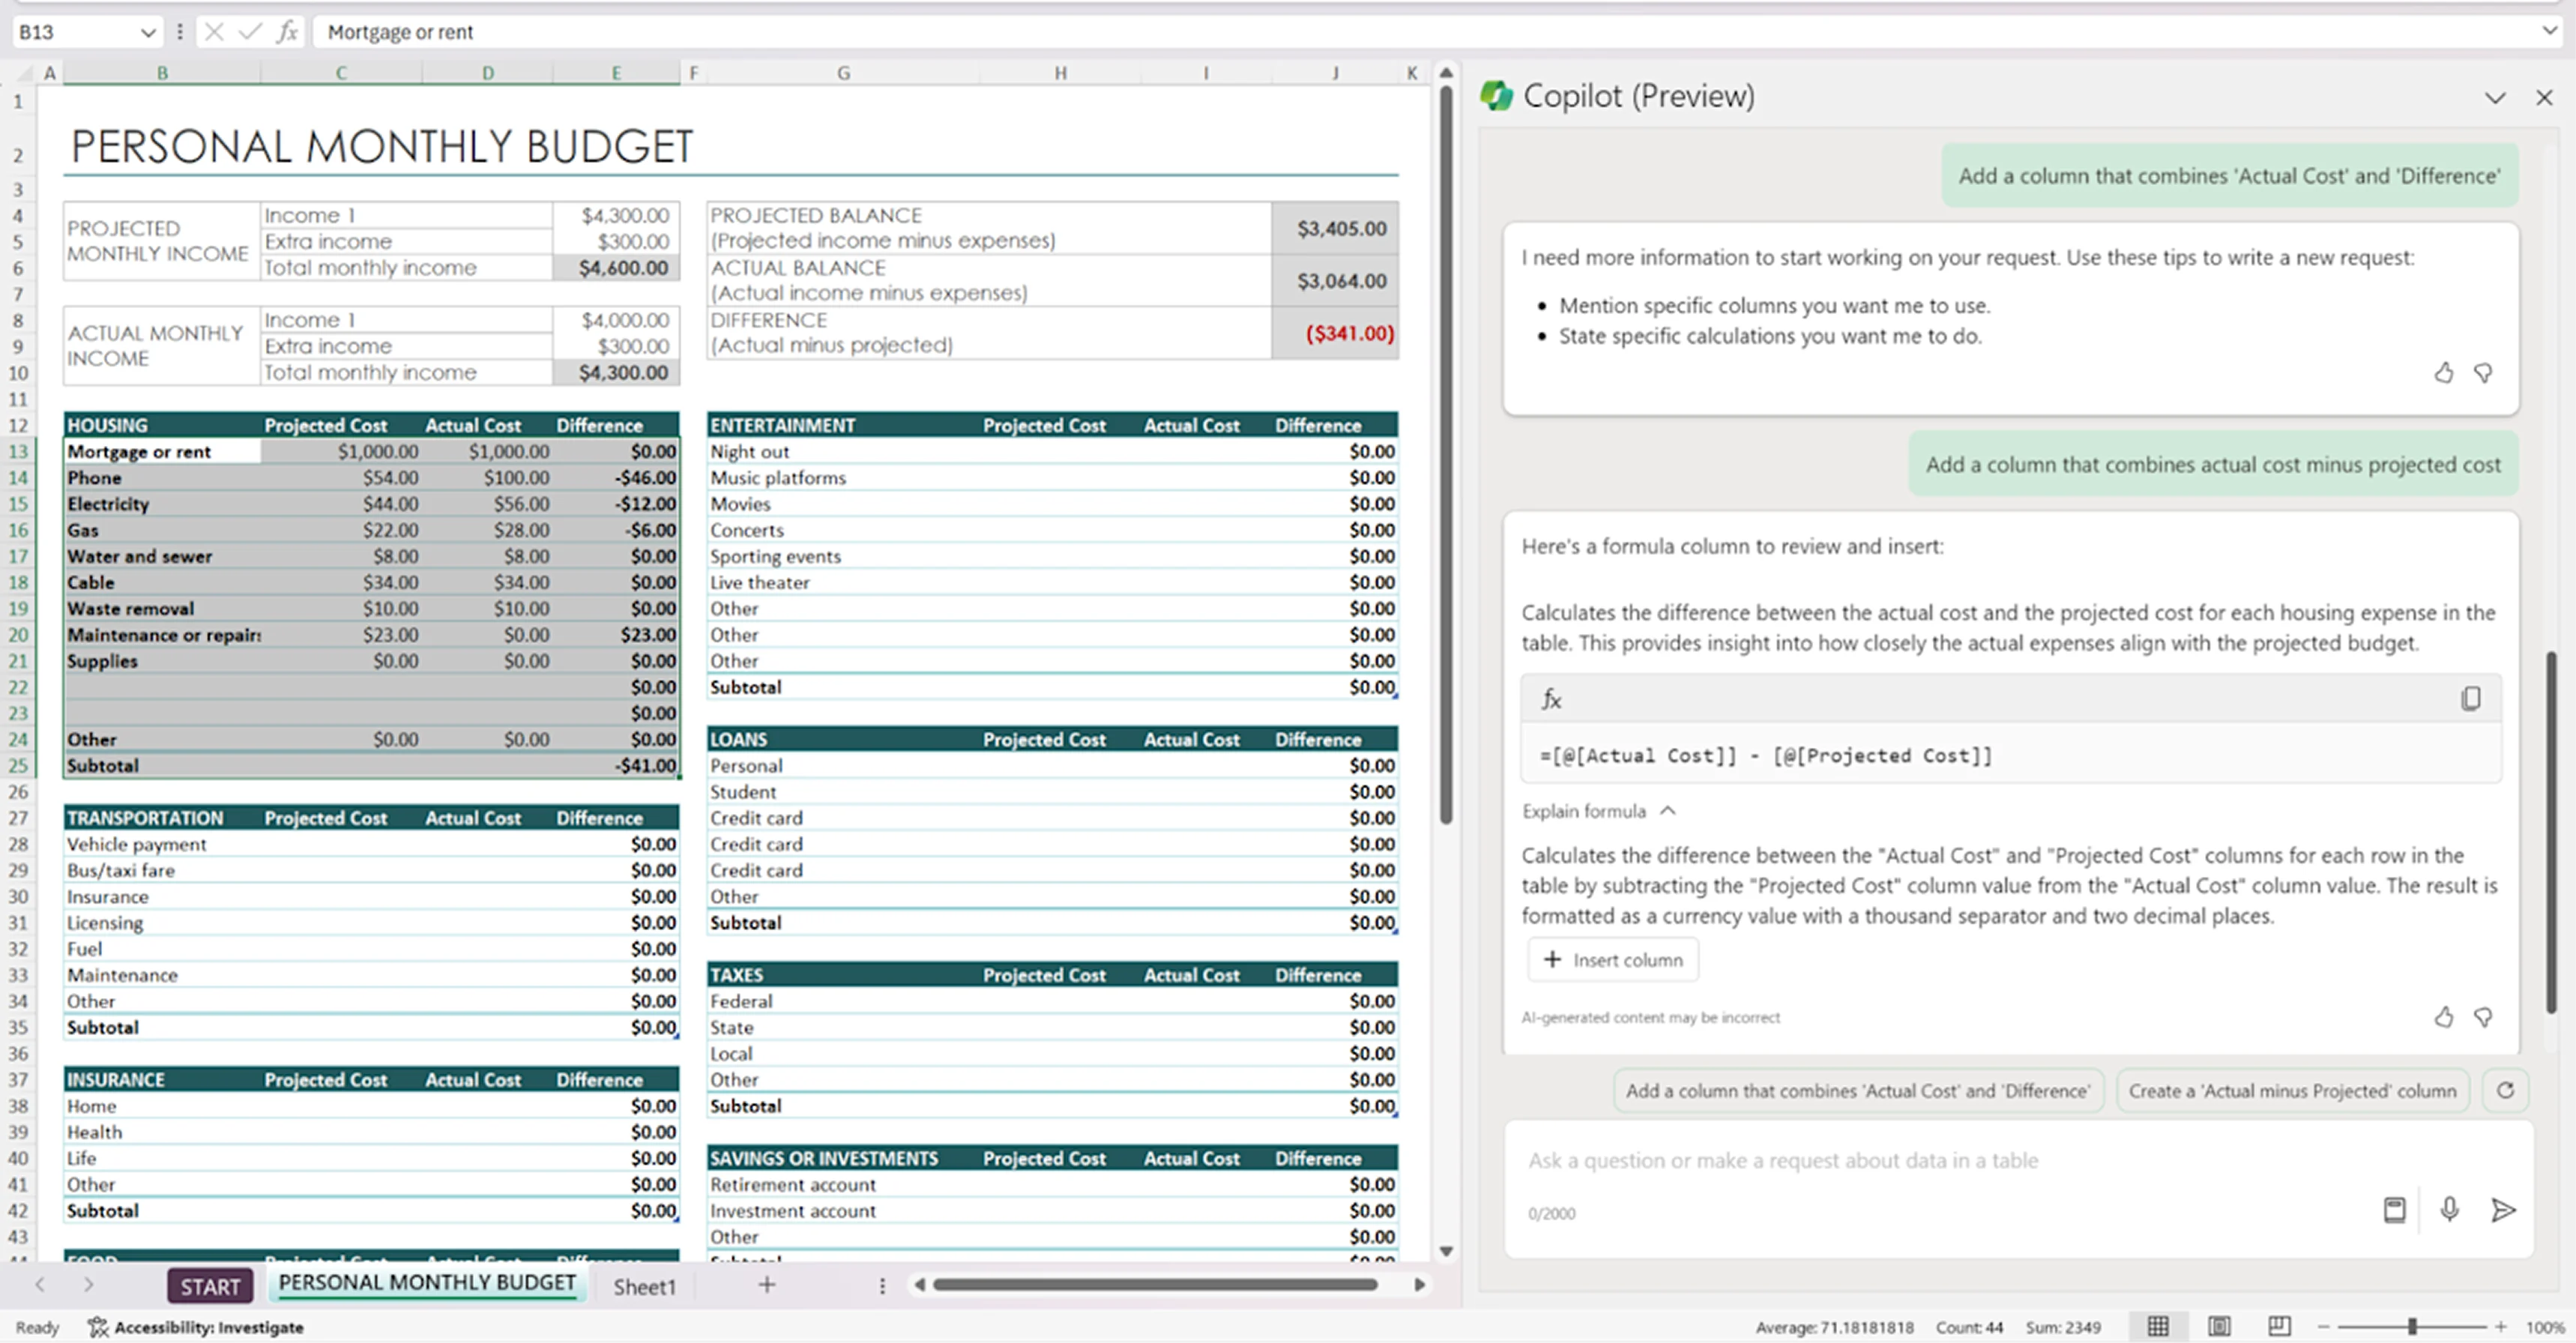This screenshot has height=1343, width=2576.
Task: Select TRANSPORTATION header cell
Action: pyautogui.click(x=162, y=818)
